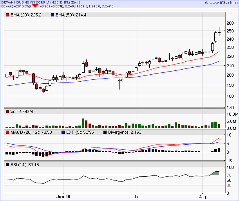Click the long-wick candle with low near 186

pos(119,84)
